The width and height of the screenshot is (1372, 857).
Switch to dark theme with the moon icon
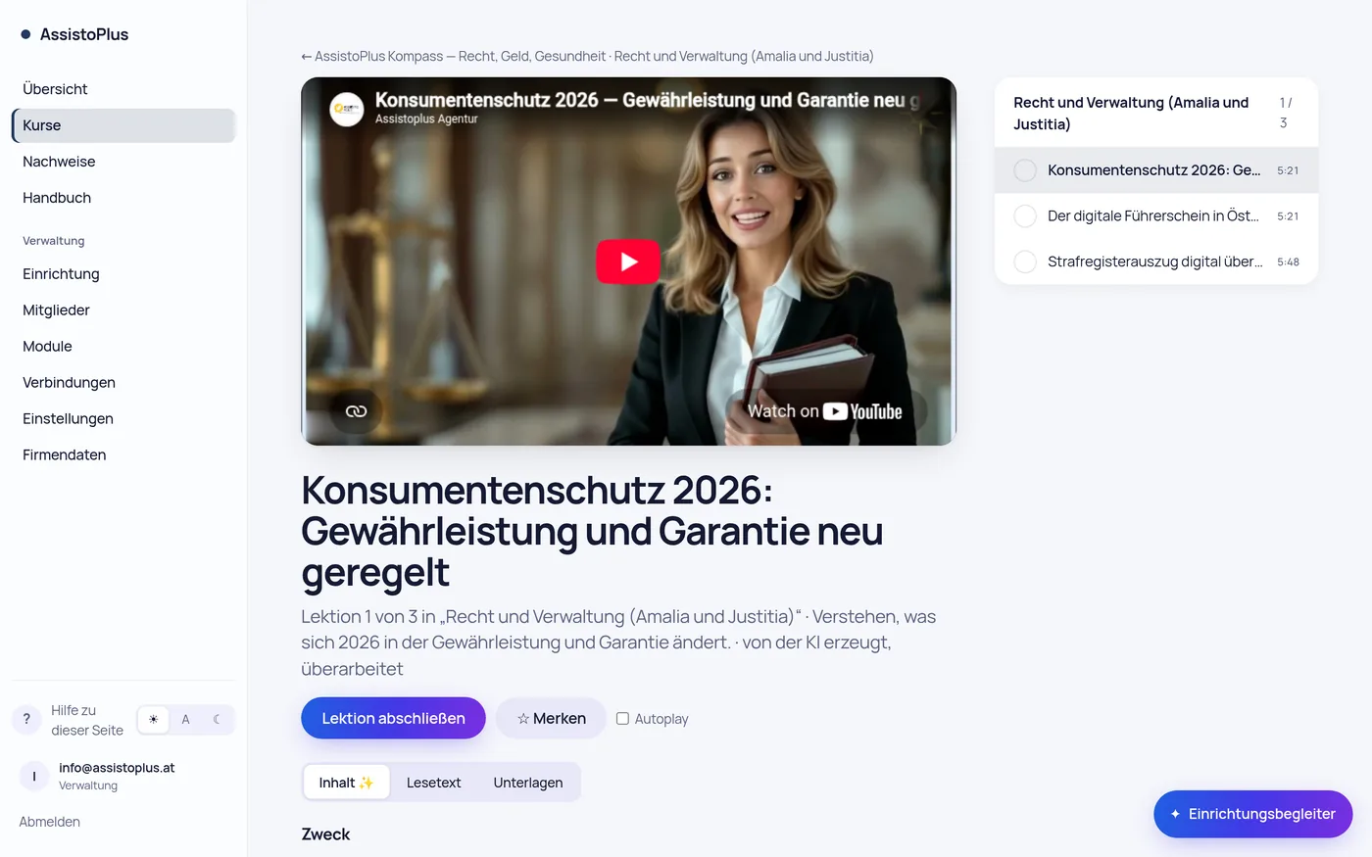(x=217, y=720)
